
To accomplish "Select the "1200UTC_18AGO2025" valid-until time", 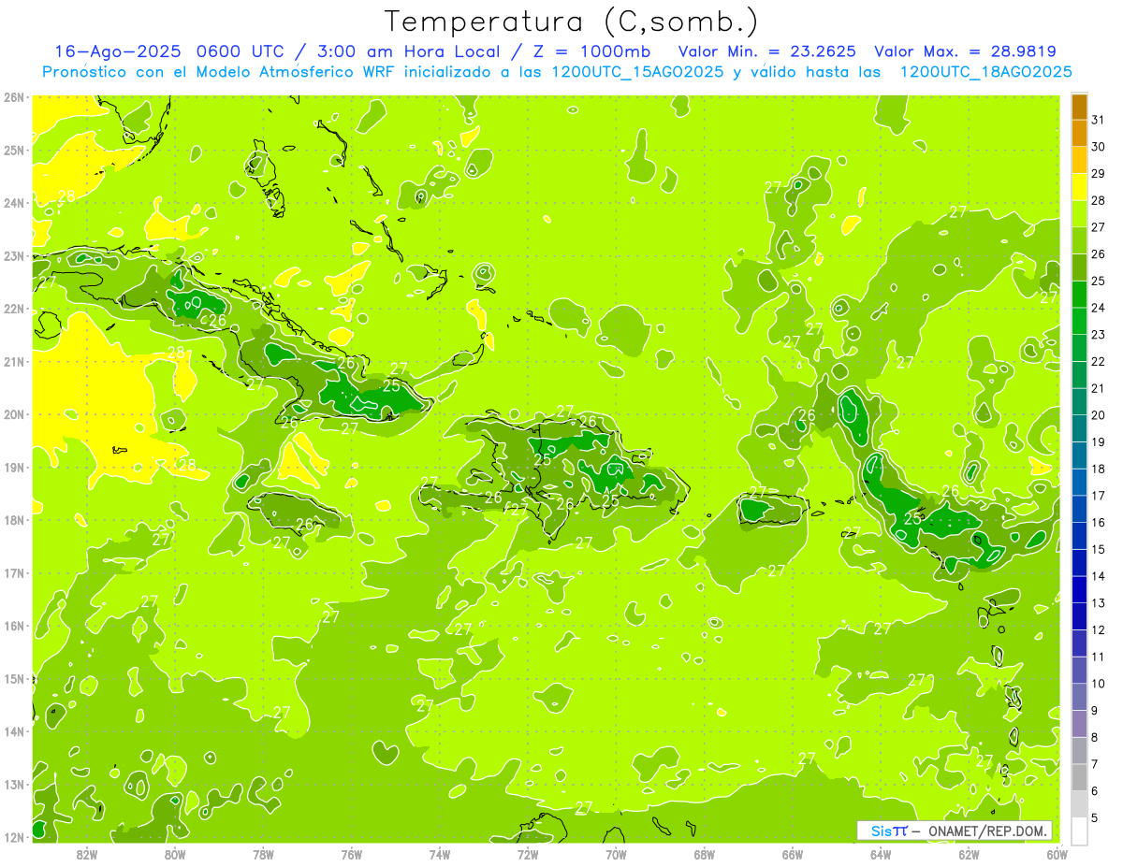I will coord(985,72).
